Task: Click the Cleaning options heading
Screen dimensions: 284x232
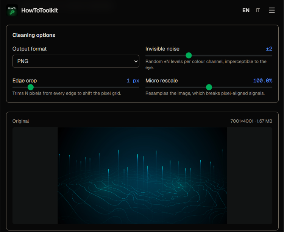Action: pos(34,35)
